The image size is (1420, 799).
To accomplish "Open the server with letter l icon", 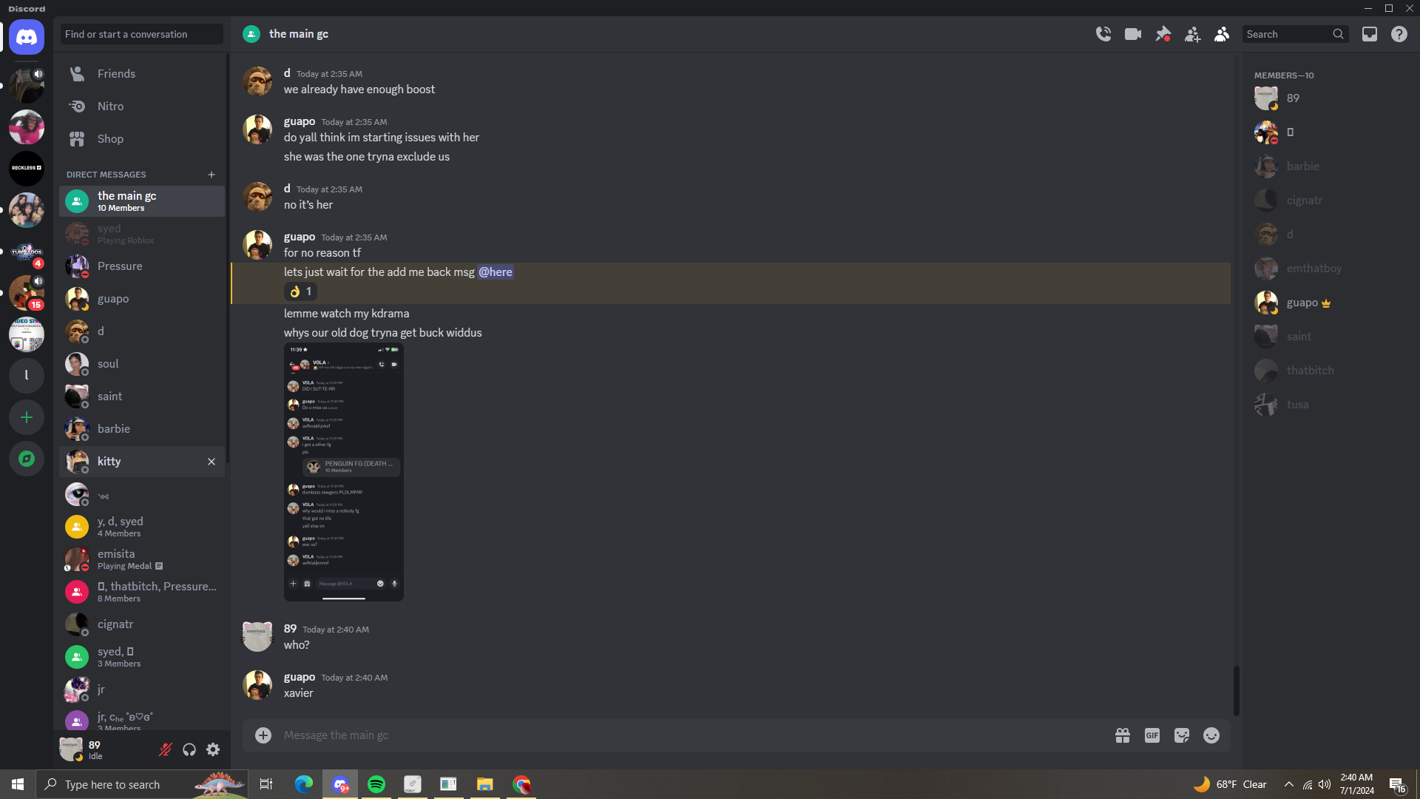I will (x=27, y=376).
